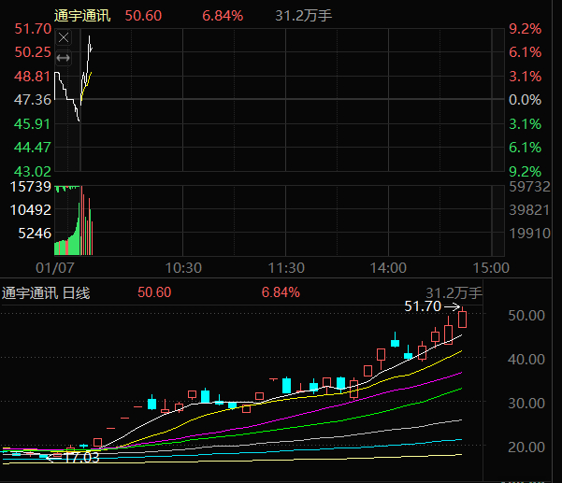Screen dimensions: 562x483
Task: Click the 45.91 green price axis label
Action: coord(32,124)
